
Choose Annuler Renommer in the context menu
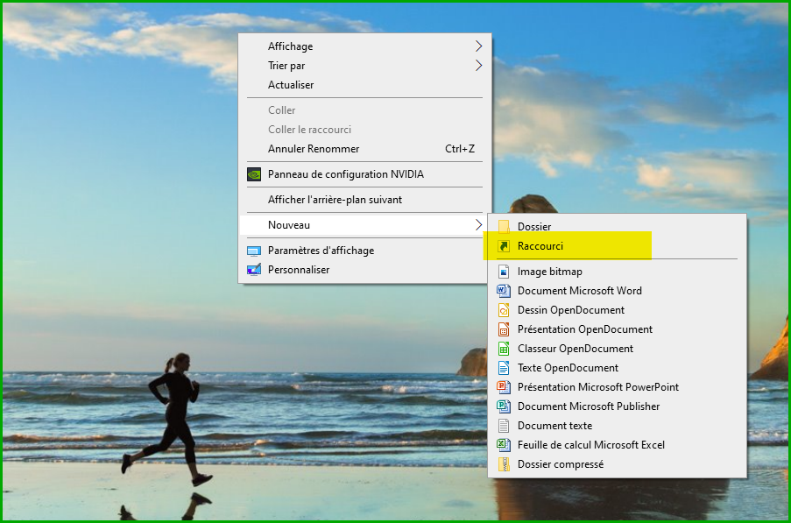[x=314, y=149]
